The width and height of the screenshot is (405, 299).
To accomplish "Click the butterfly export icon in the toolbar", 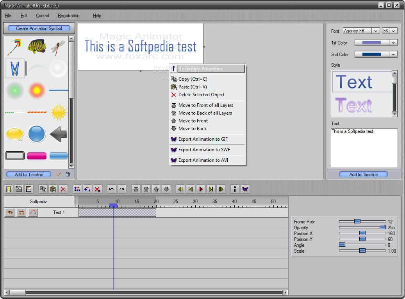I will pos(245,189).
